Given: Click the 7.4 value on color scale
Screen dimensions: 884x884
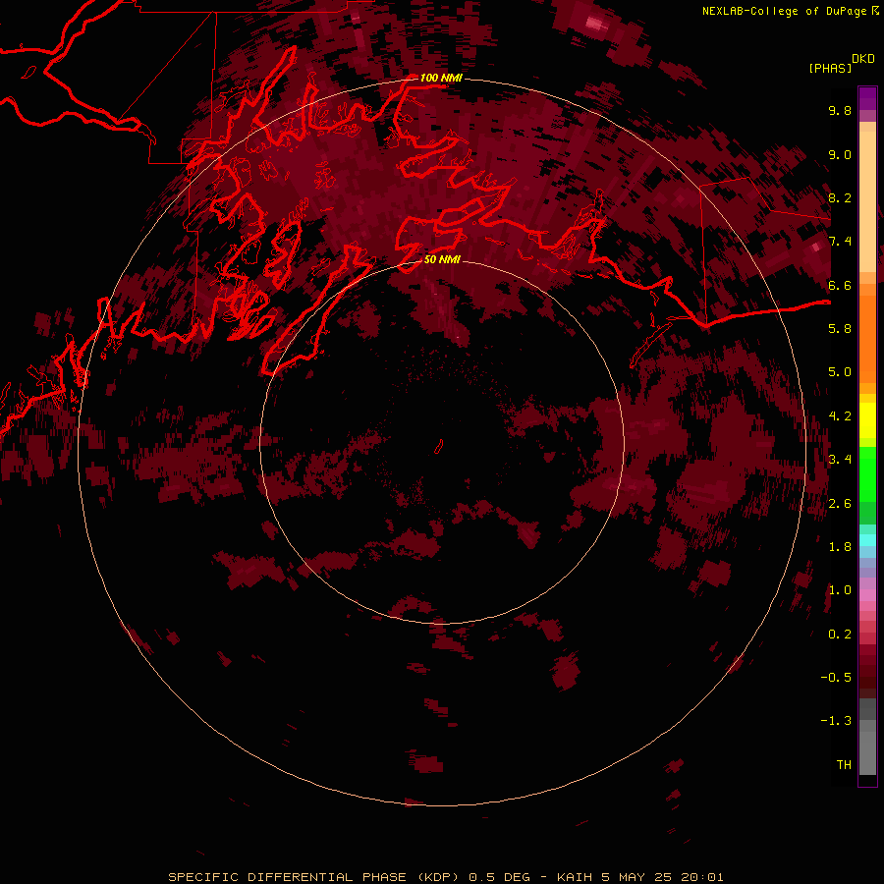Looking at the screenshot, I should [840, 242].
